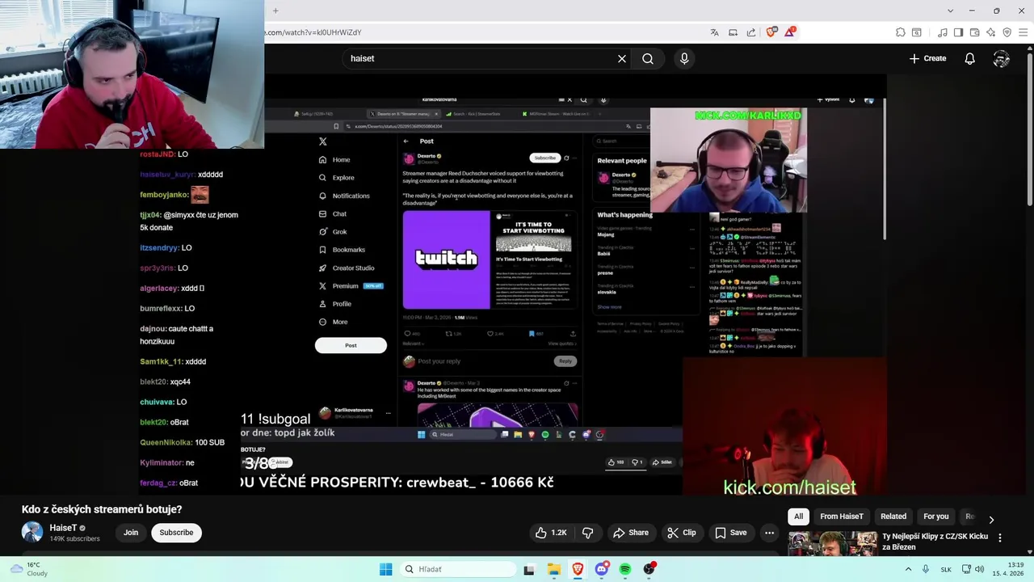Open Discord from the taskbar
1034x582 pixels.
click(602, 569)
